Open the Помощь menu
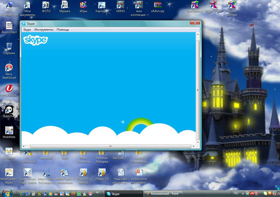280x197 pixels. coord(63,30)
